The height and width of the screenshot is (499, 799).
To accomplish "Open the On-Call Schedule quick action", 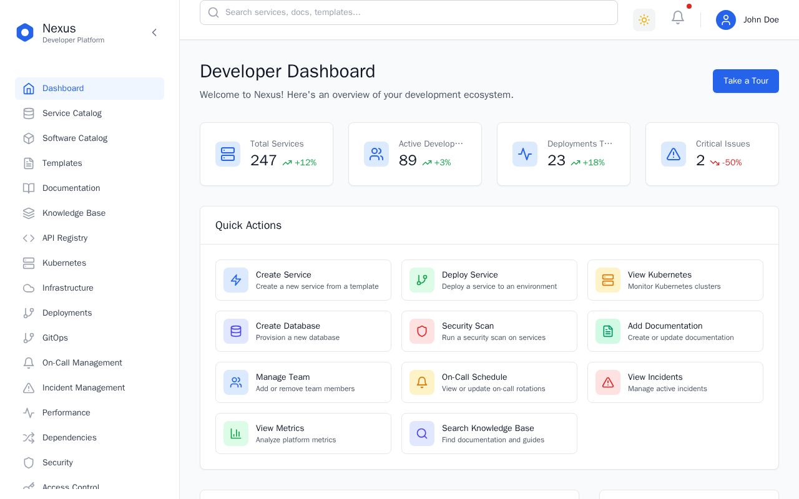I will point(489,382).
